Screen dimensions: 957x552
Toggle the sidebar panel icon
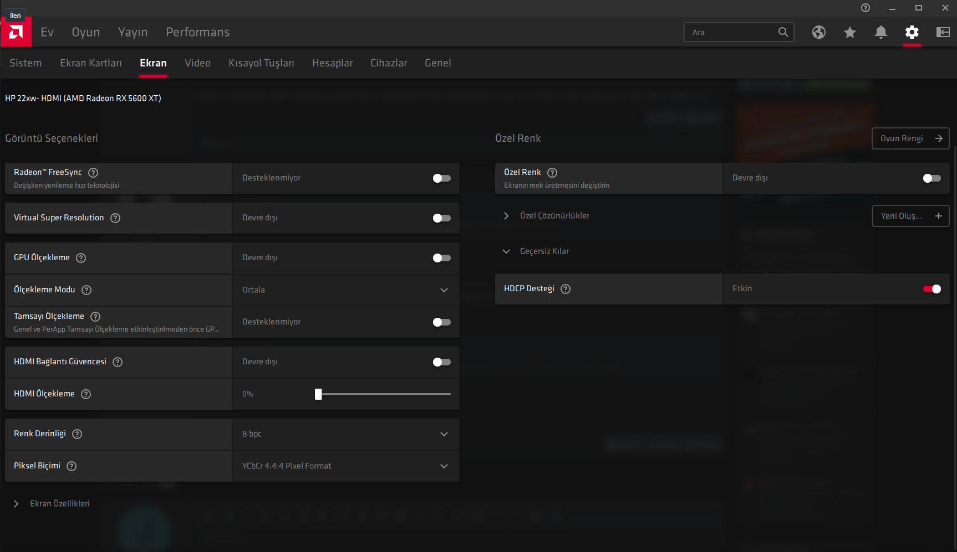coord(943,32)
